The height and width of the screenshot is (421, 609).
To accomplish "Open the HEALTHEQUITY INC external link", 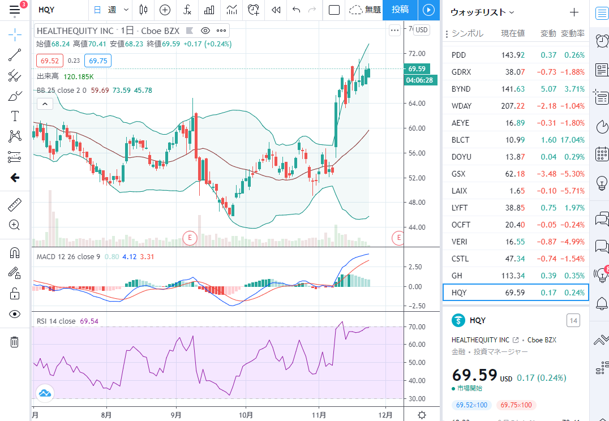I will pyautogui.click(x=516, y=340).
